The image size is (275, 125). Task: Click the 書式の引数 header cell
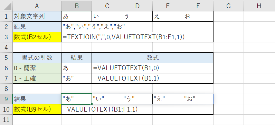tap(37, 58)
